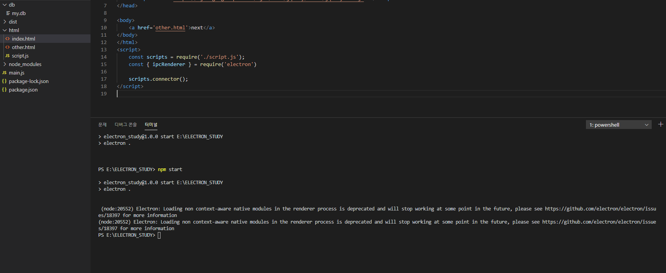Screen dimensions: 666x273
Task: Expand the dist folder
Action: 45,22
